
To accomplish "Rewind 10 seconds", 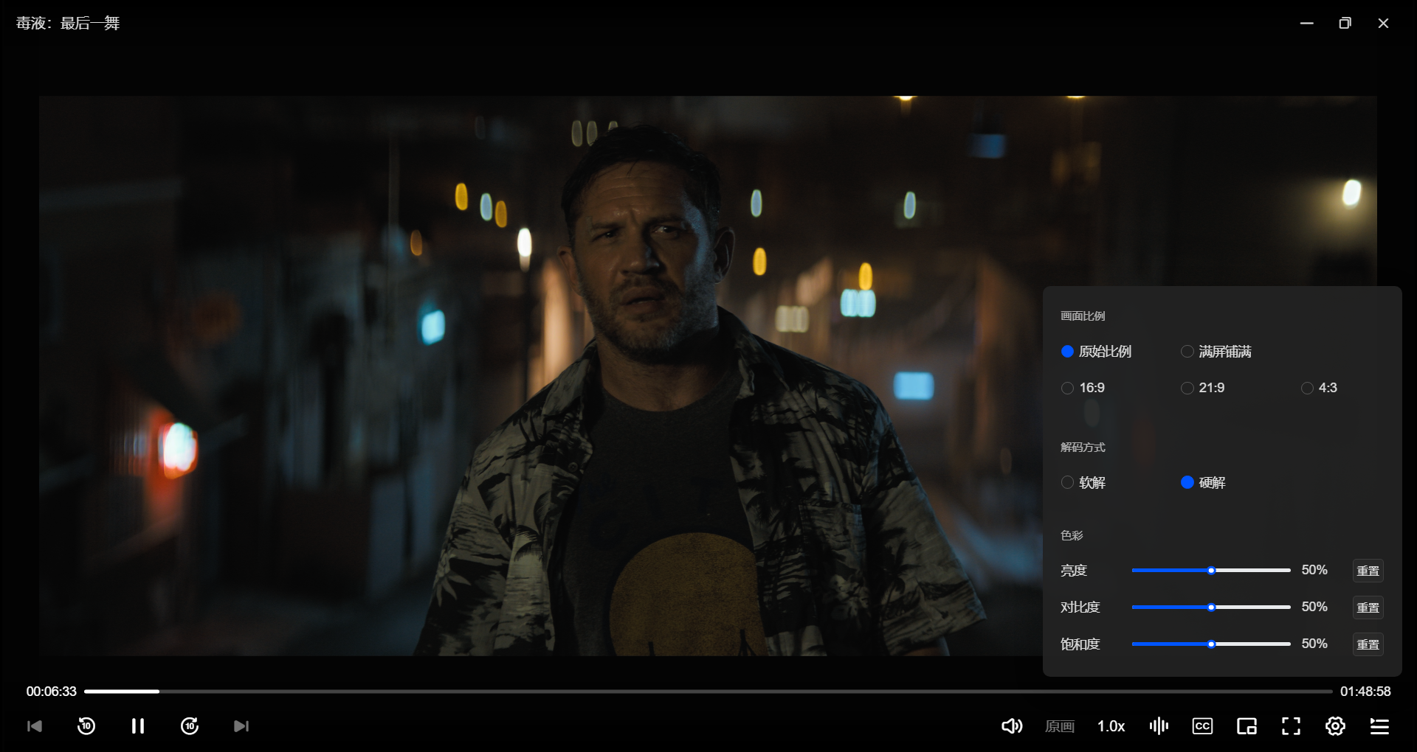I will click(86, 726).
